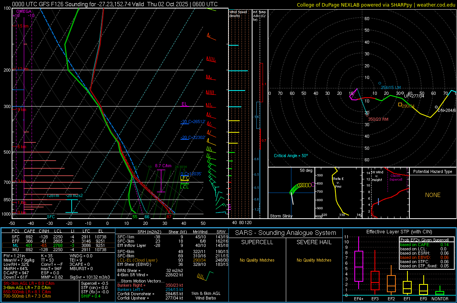Click the '-28 m2s2' helicity label
Image resolution: width=457 pixels, height=303 pixels.
coord(74,195)
